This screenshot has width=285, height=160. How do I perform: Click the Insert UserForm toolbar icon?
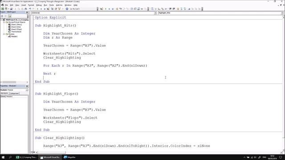tap(6, 9)
